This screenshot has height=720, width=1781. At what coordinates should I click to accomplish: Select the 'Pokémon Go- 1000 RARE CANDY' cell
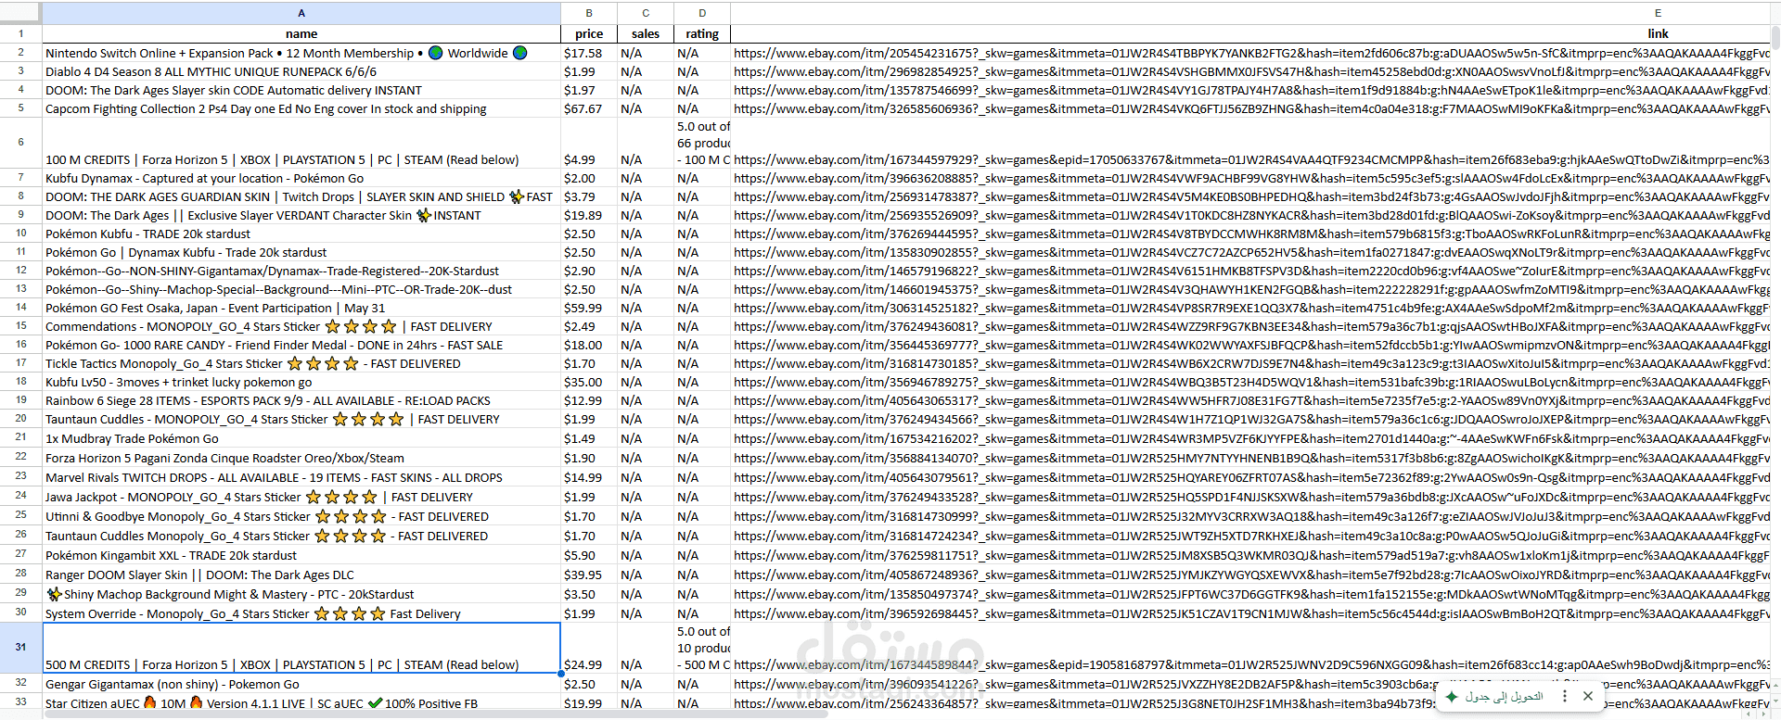[x=301, y=345]
